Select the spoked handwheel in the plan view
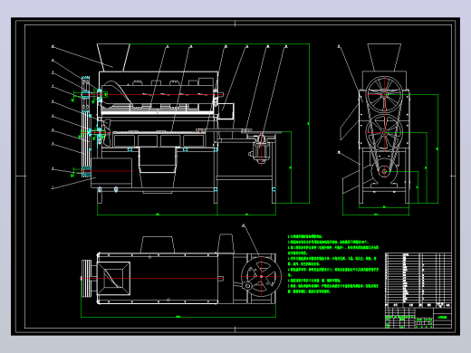This screenshot has height=353, width=471. click(261, 276)
